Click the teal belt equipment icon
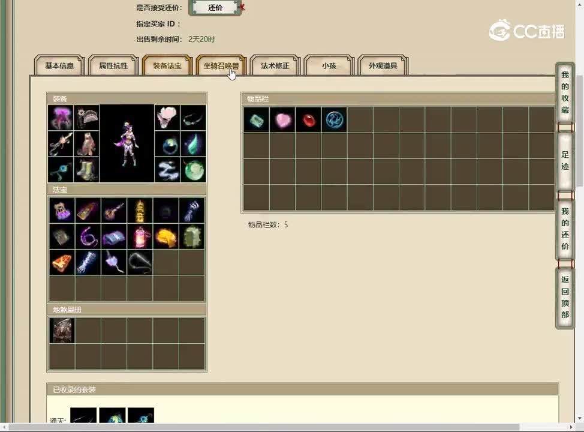The height and width of the screenshot is (432, 584). pyautogui.click(x=61, y=170)
